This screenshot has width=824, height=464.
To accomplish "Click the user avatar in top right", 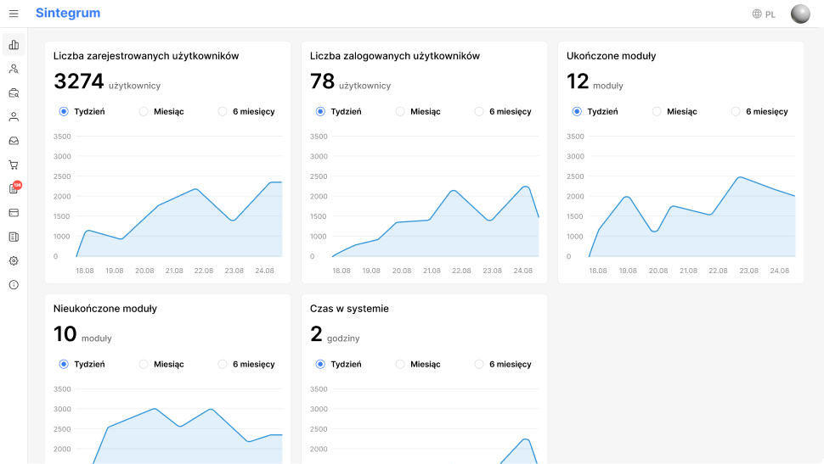I will [x=800, y=14].
